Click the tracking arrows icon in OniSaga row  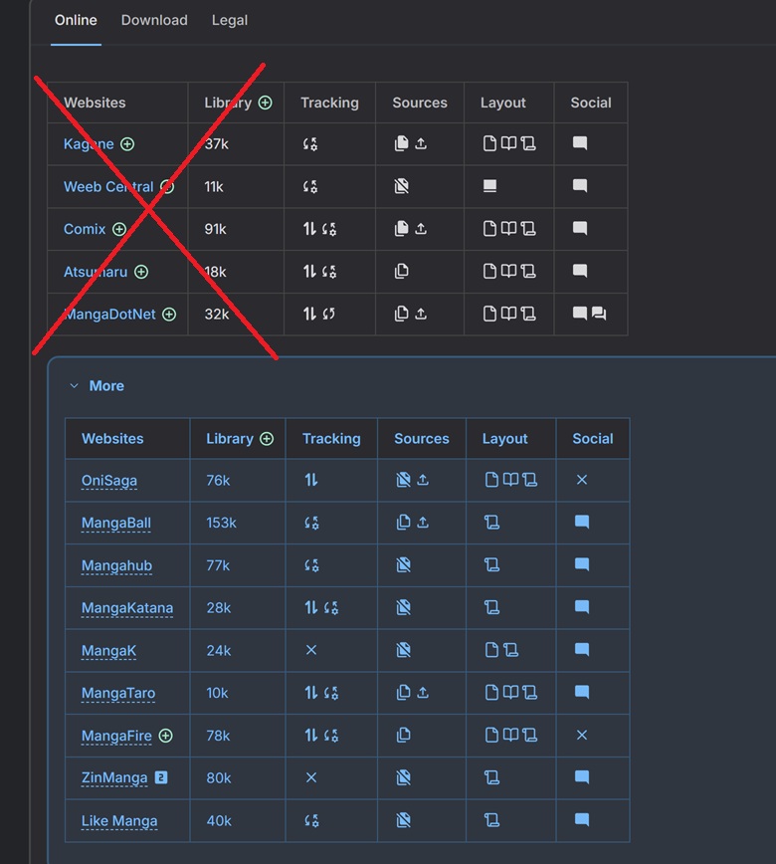coord(311,480)
